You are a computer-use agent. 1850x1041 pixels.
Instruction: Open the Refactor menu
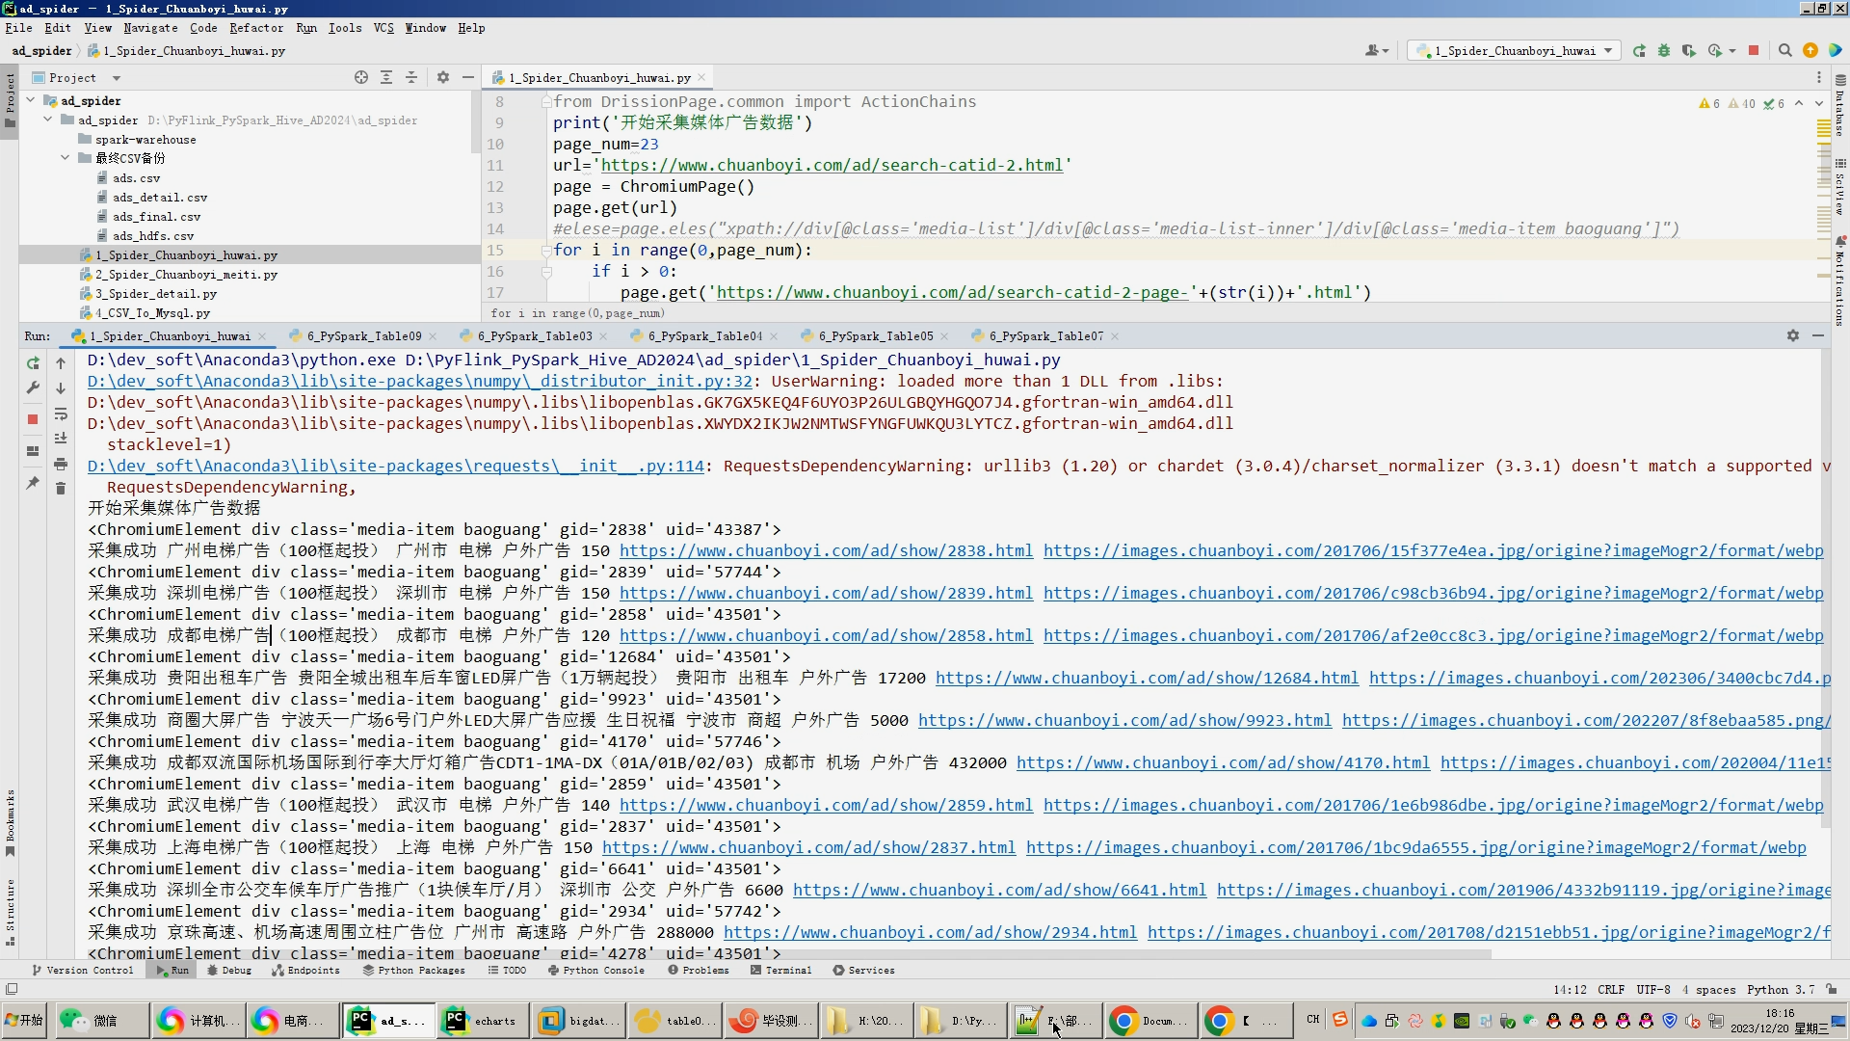(x=255, y=28)
